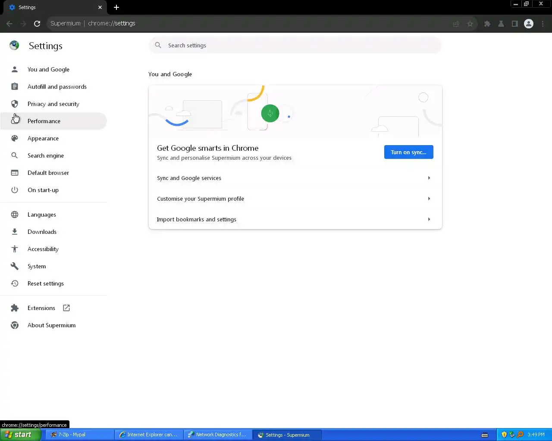This screenshot has width=552, height=441.
Task: Reload the page with the refresh icon
Action: pyautogui.click(x=37, y=24)
